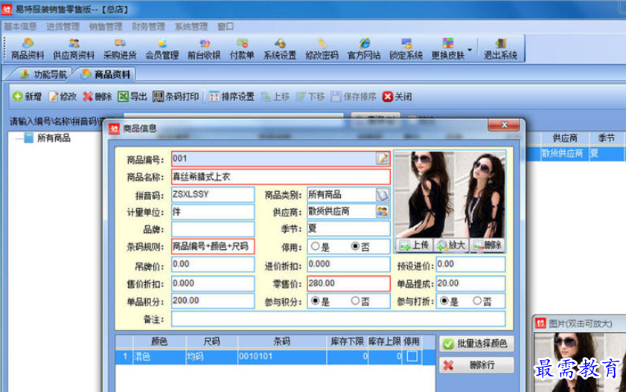The height and width of the screenshot is (392, 626).
Task: Click 更换皮肤 toolbar icon
Action: [x=448, y=49]
